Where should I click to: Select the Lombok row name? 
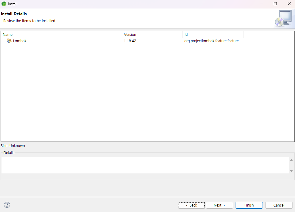(x=20, y=41)
